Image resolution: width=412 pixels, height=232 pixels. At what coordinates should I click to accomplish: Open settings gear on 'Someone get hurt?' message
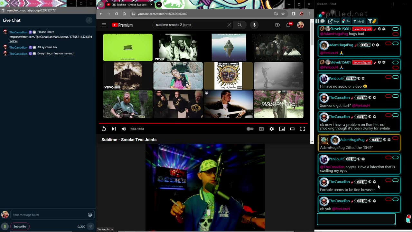[374, 98]
